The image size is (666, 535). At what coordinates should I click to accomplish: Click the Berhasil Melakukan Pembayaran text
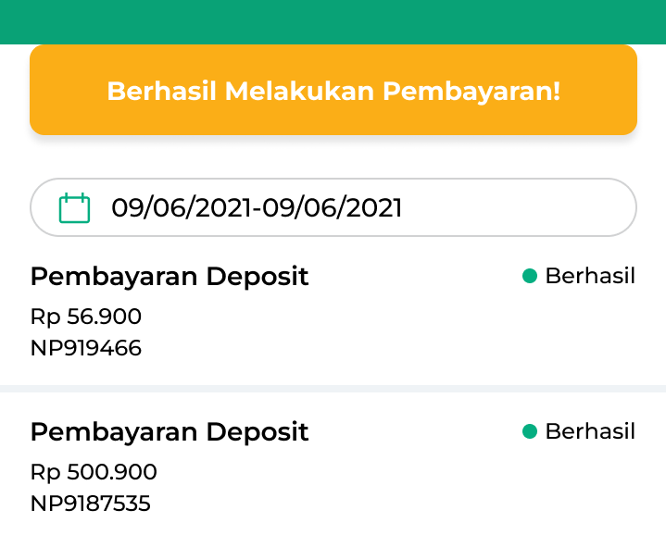point(333,91)
